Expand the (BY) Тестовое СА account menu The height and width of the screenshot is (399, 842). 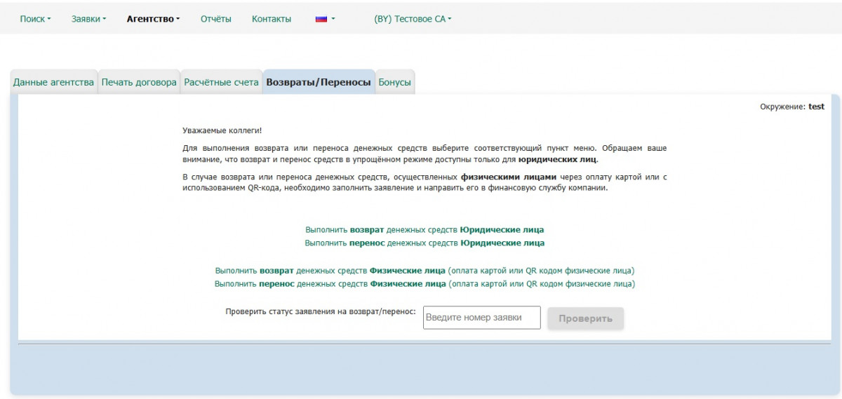point(413,19)
